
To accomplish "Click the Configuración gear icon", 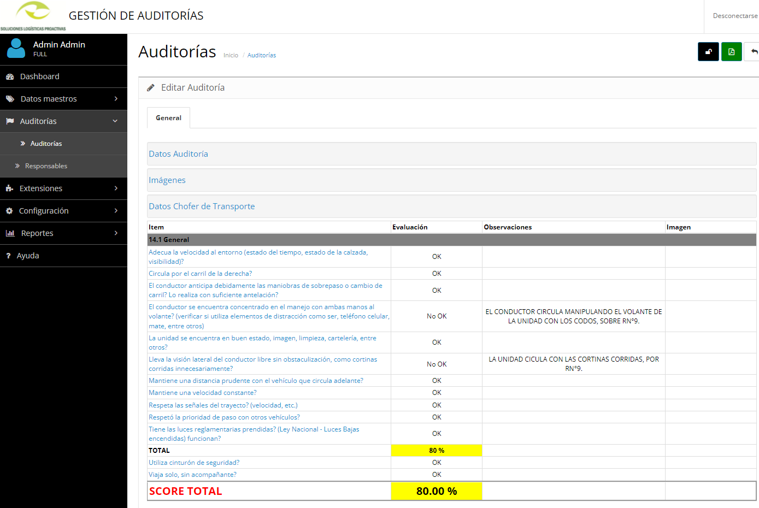I will tap(9, 211).
